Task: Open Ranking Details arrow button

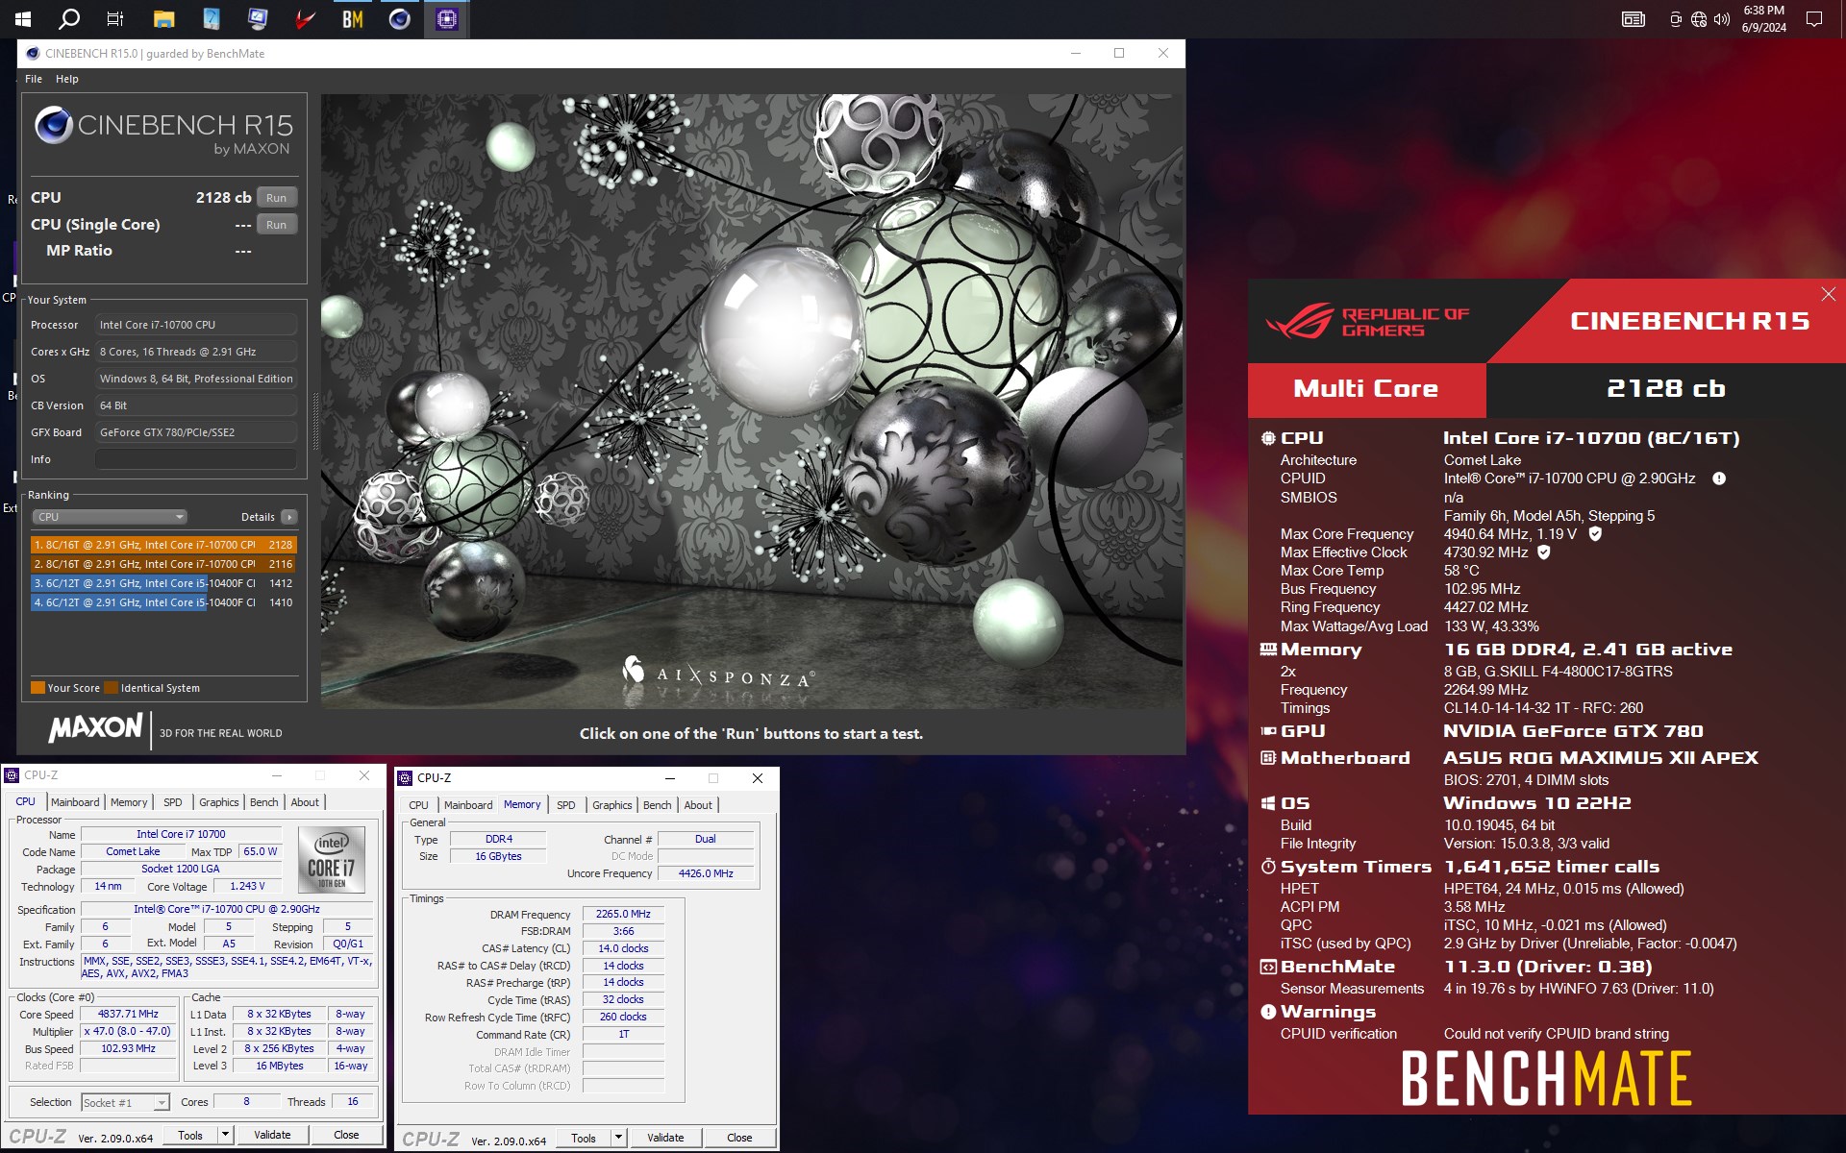Action: click(x=288, y=517)
